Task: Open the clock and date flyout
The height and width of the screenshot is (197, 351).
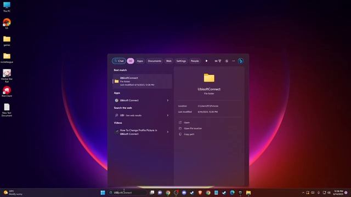Action: tap(338, 193)
